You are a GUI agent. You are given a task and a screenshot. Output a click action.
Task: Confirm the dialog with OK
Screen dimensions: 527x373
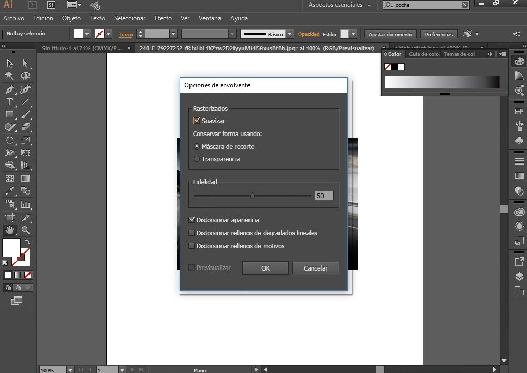[266, 268]
